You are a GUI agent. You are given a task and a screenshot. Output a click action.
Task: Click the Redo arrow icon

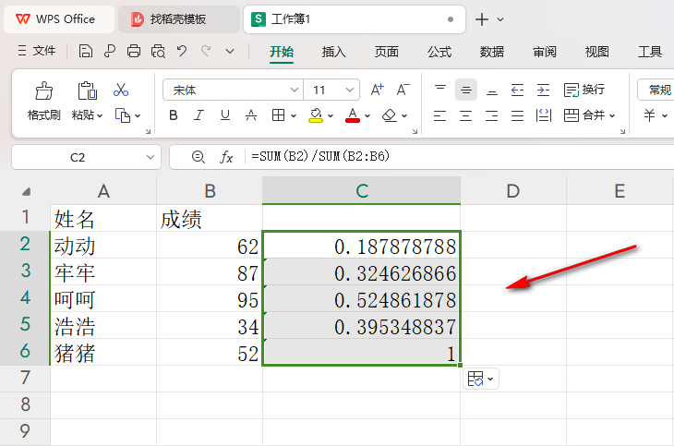pyautogui.click(x=206, y=51)
